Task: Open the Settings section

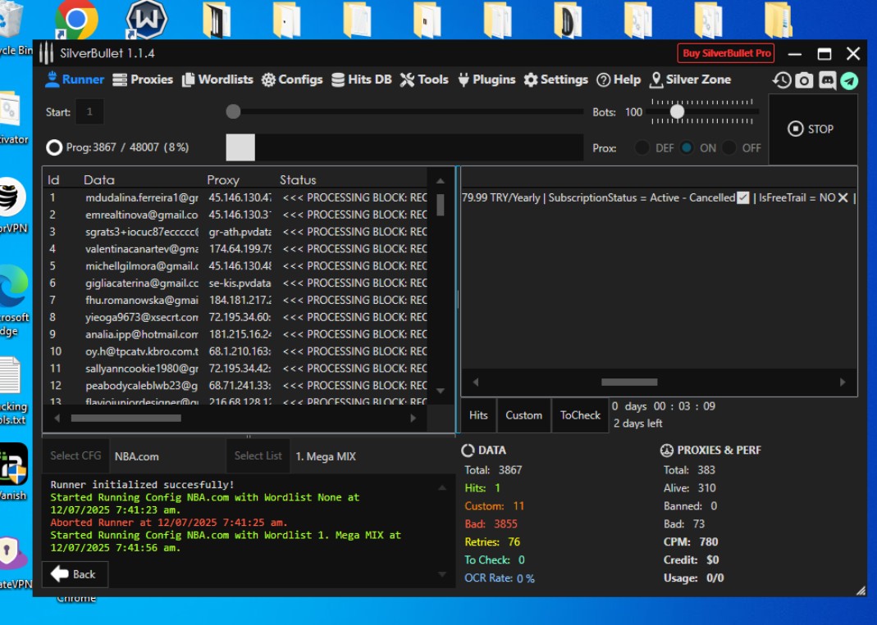Action: (x=555, y=80)
